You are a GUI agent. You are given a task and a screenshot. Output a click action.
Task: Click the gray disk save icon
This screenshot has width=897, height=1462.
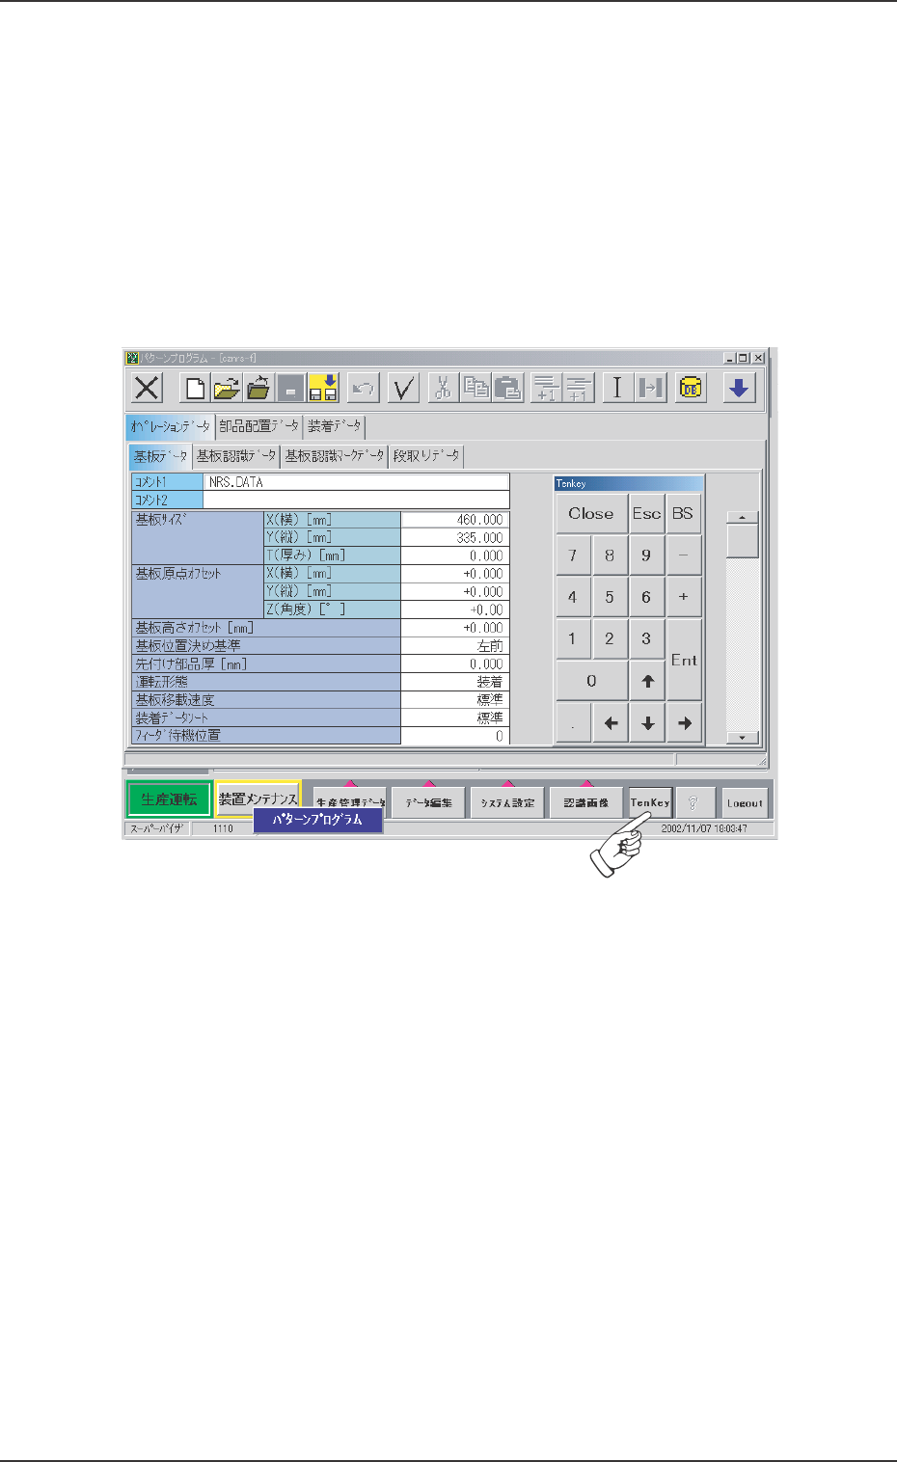point(290,389)
